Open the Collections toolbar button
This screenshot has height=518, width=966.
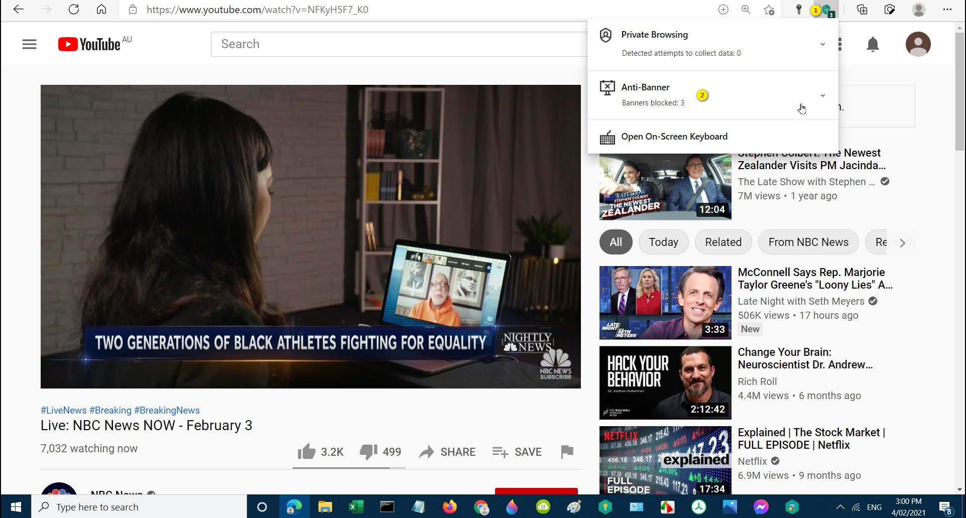(x=862, y=10)
